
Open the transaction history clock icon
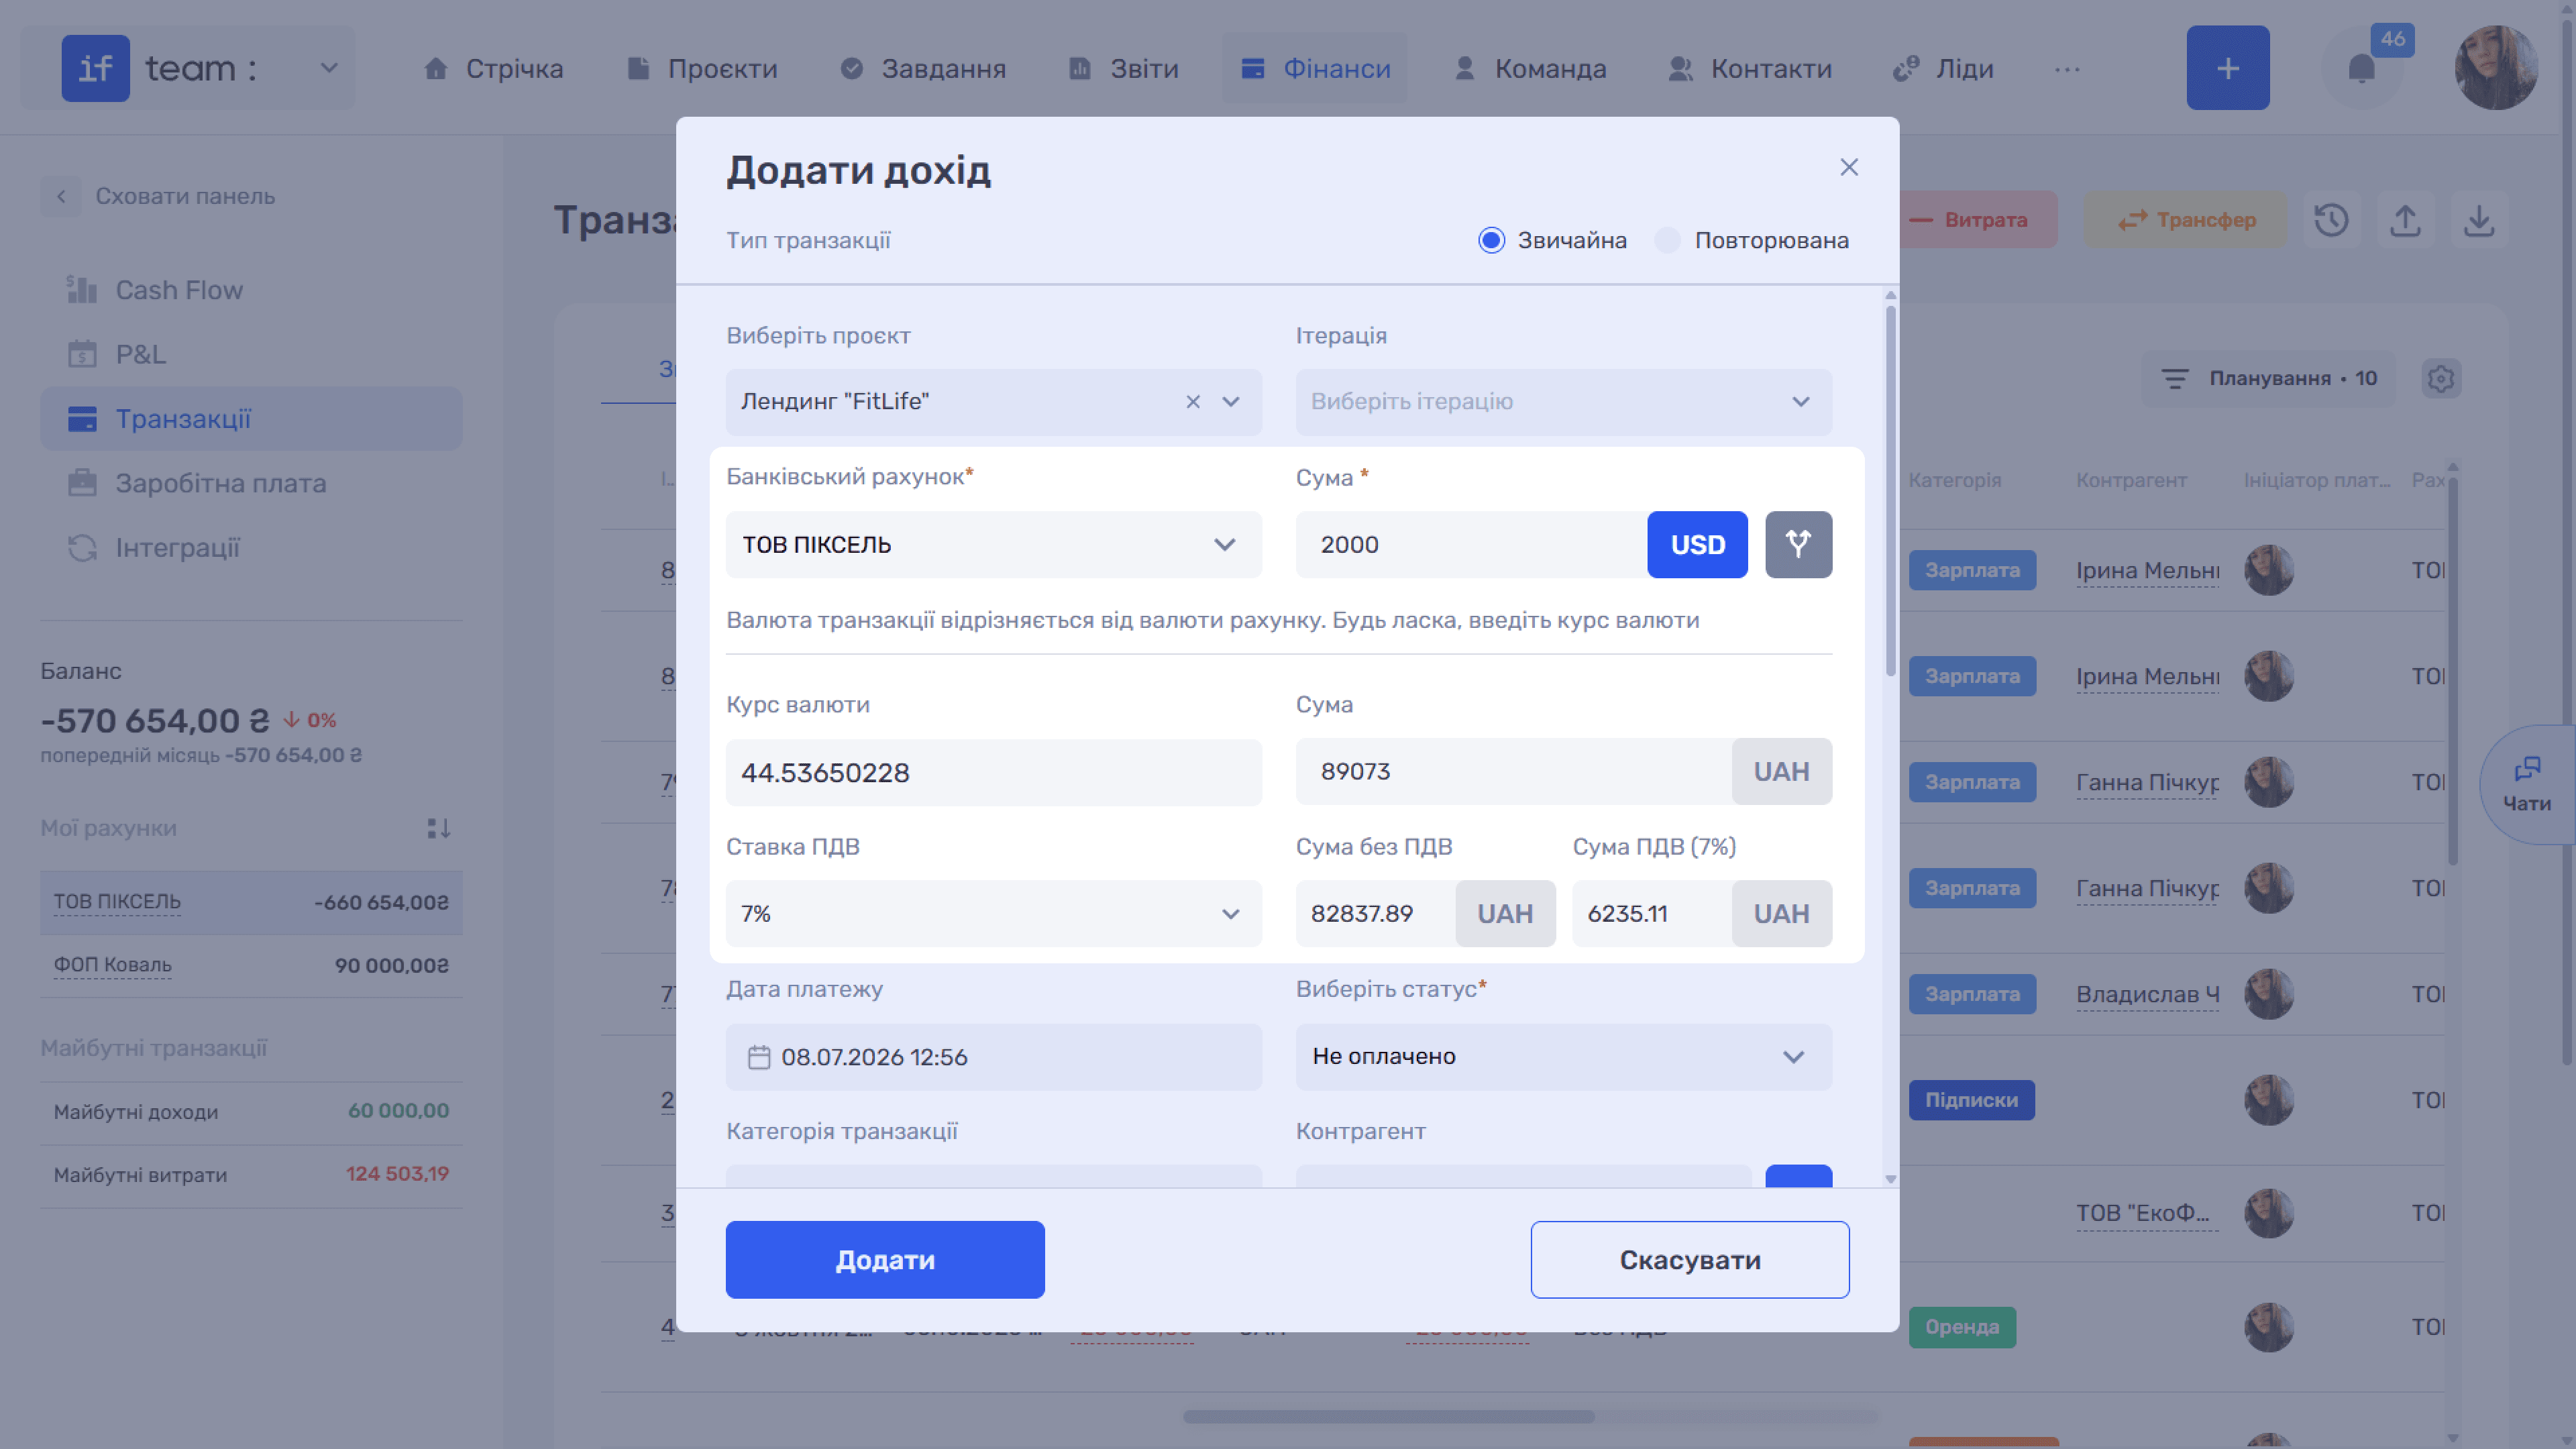click(x=2331, y=220)
